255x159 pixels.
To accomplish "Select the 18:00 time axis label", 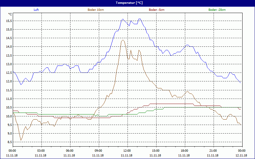I will tap(184, 151).
